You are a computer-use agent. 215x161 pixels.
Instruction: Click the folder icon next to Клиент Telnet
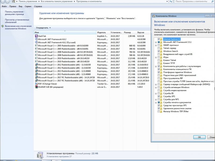point(161,60)
